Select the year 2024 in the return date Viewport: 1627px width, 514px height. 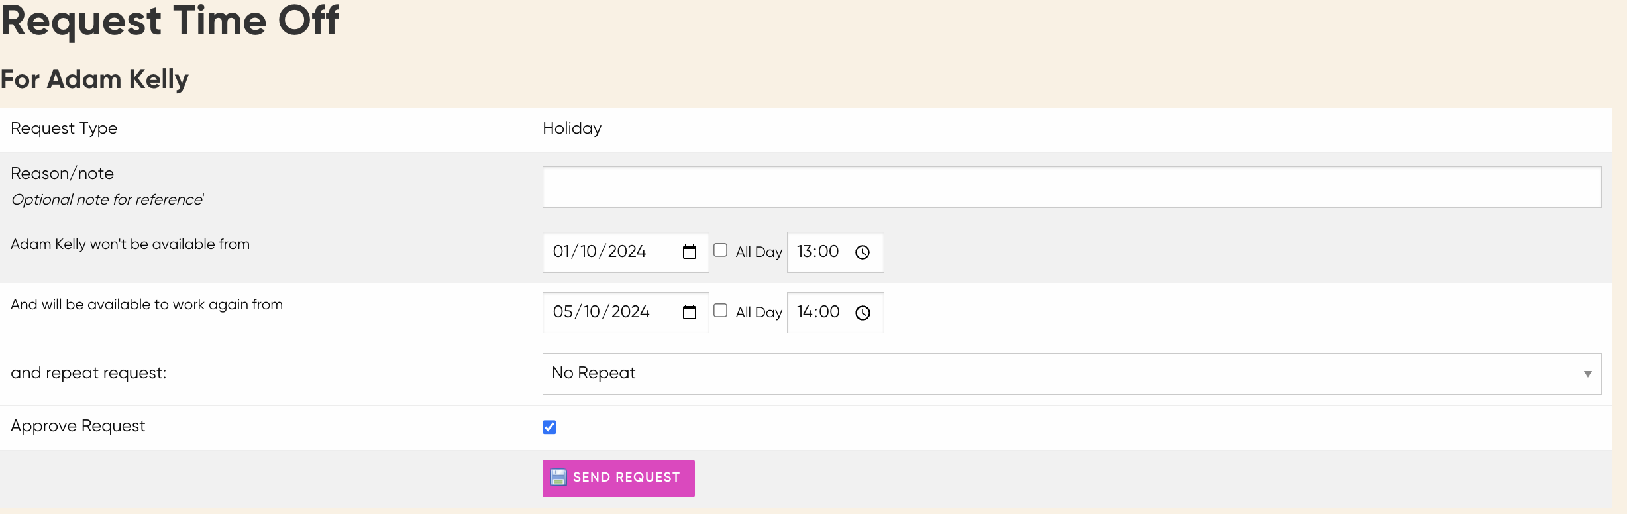(630, 312)
